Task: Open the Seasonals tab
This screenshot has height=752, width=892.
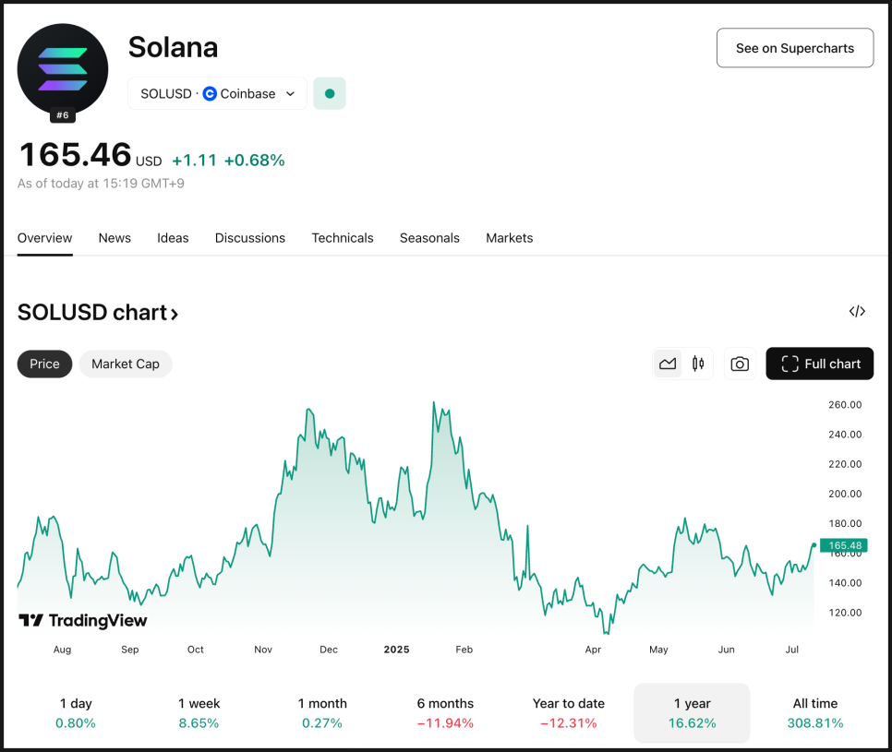Action: pos(429,238)
